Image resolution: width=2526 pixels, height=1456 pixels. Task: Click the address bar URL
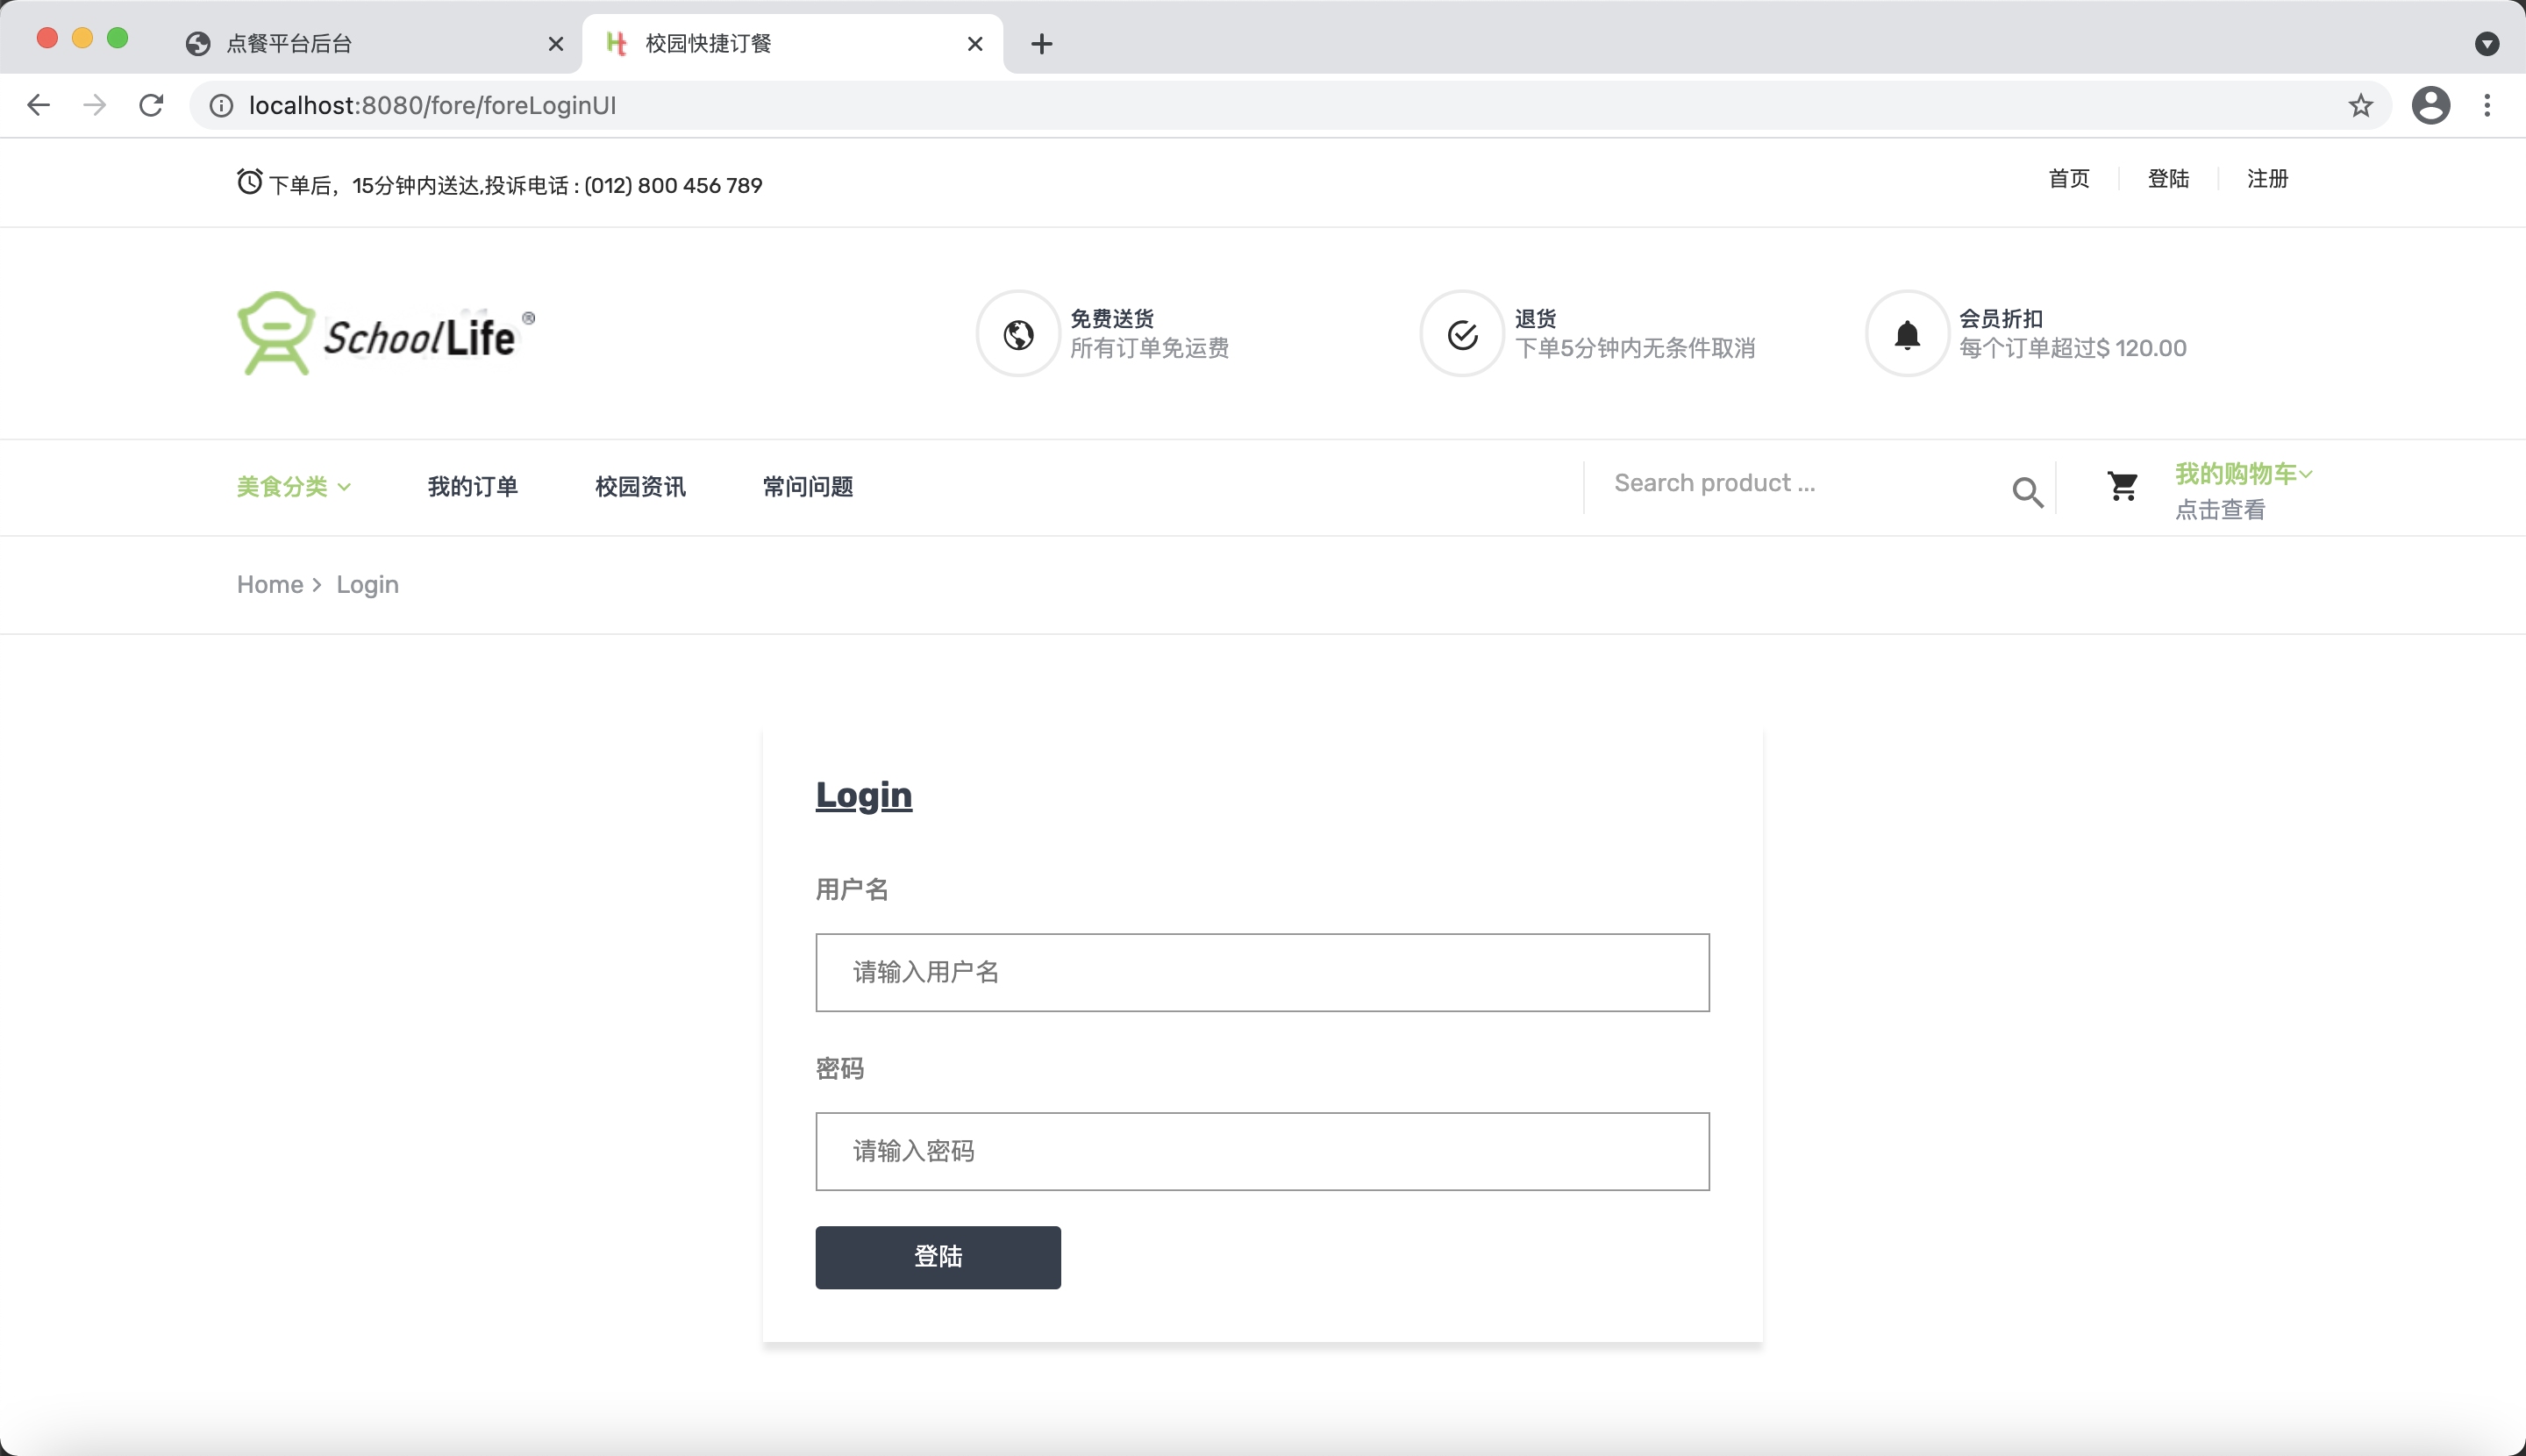(x=432, y=105)
